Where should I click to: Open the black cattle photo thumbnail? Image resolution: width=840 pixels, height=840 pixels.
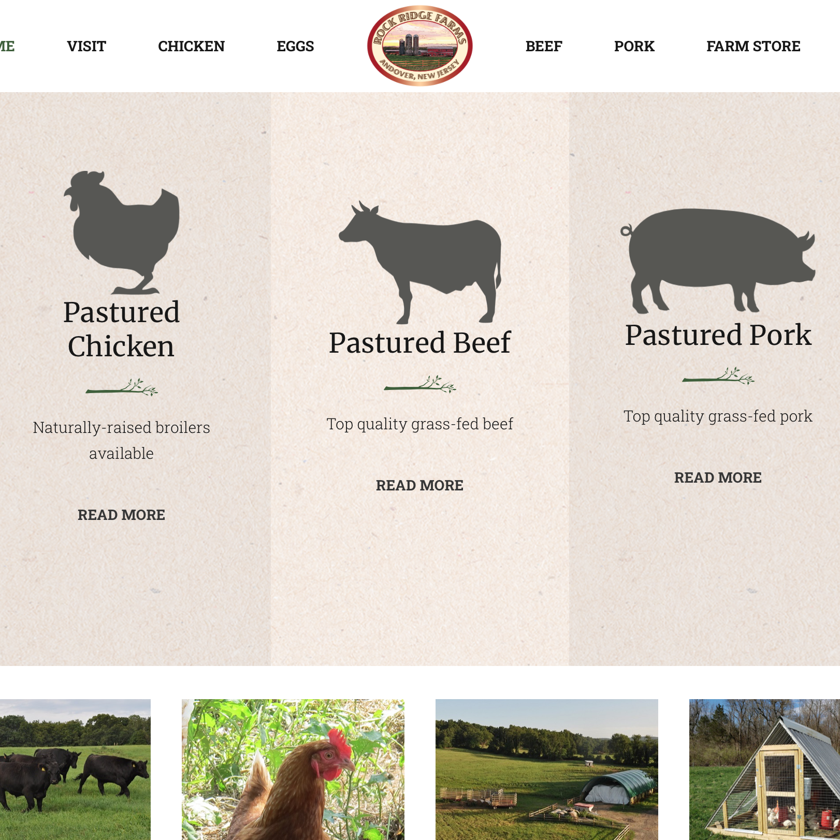click(75, 770)
